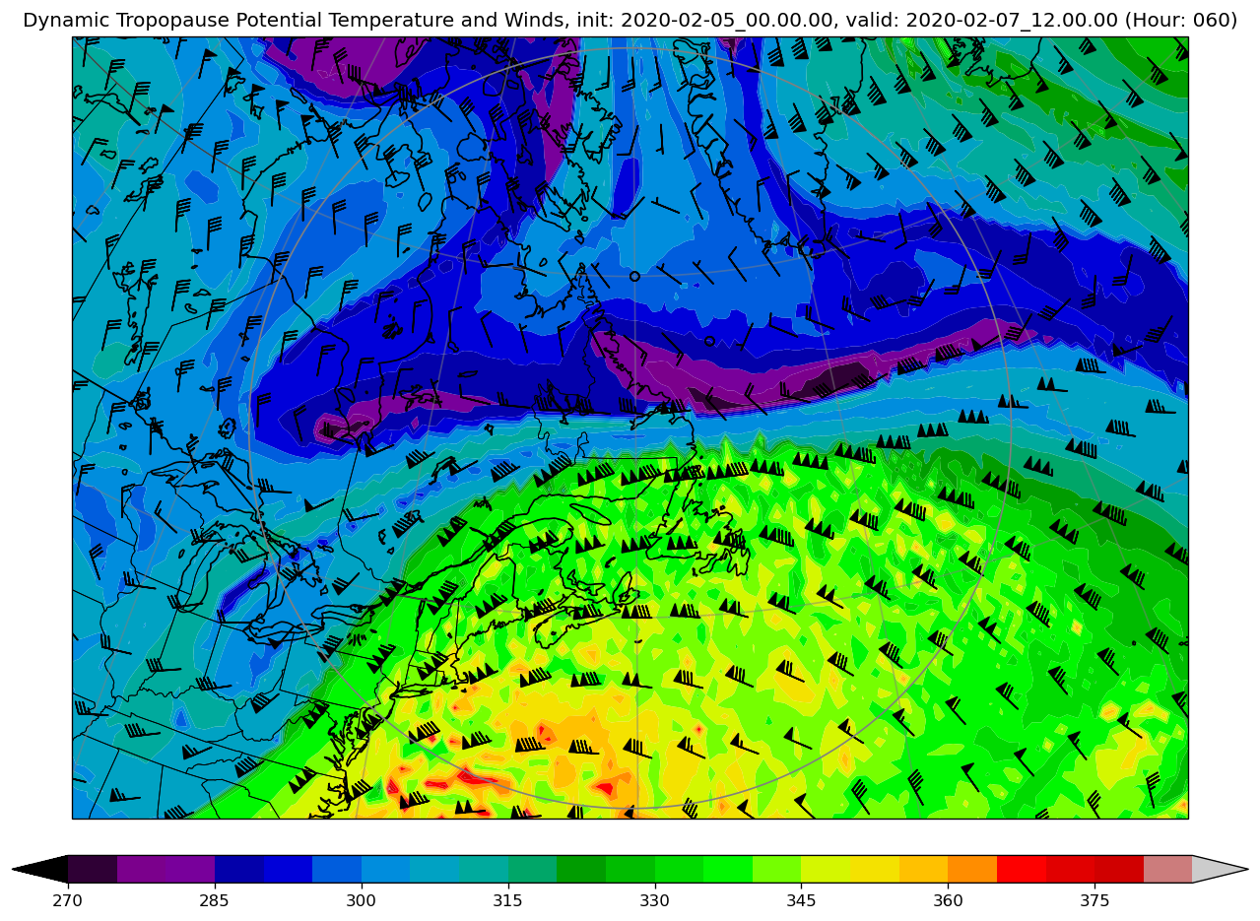Click the colorbar tick label 285
Image resolution: width=1260 pixels, height=921 pixels.
[215, 900]
